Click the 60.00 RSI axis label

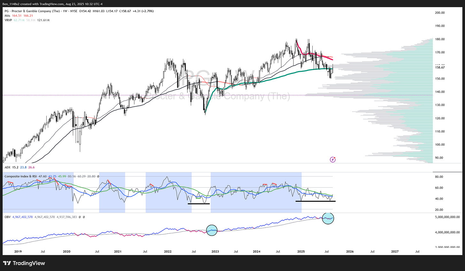coord(439,188)
